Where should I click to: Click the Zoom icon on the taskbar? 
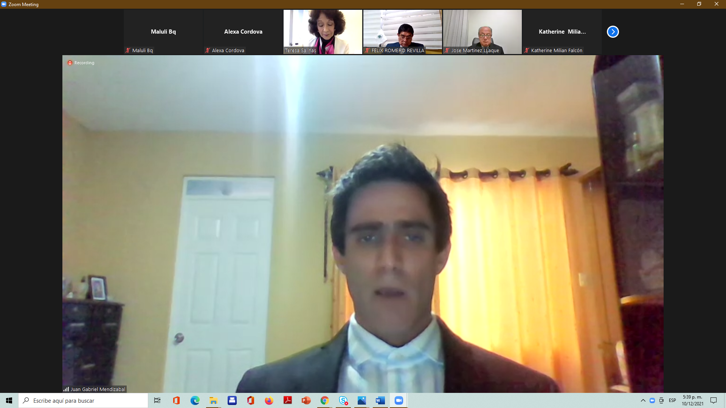tap(399, 400)
